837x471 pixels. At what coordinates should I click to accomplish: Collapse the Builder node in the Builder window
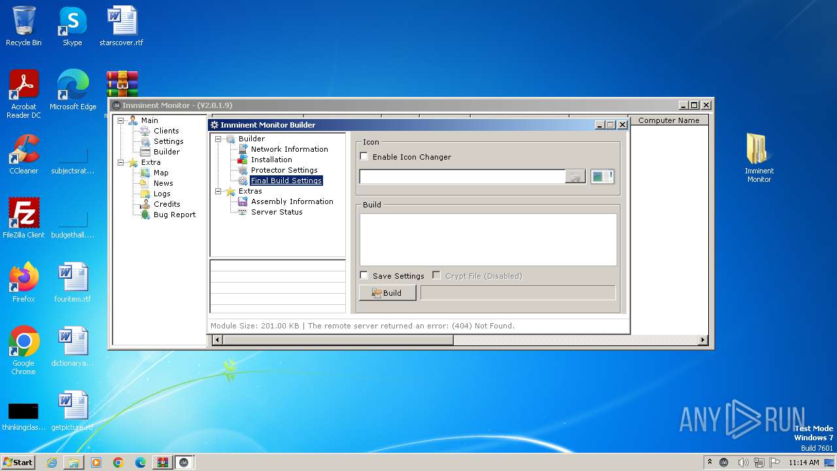218,139
